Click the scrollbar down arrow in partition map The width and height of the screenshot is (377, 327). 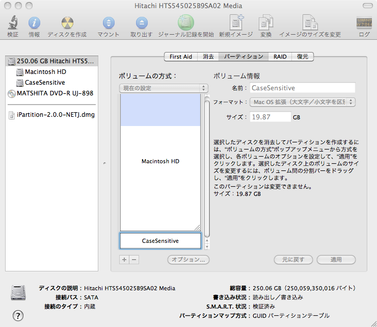(x=207, y=246)
